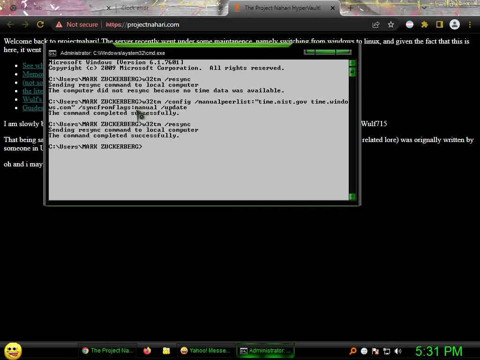Go back in Chrome history
This screenshot has height=360, width=480.
(x=10, y=24)
